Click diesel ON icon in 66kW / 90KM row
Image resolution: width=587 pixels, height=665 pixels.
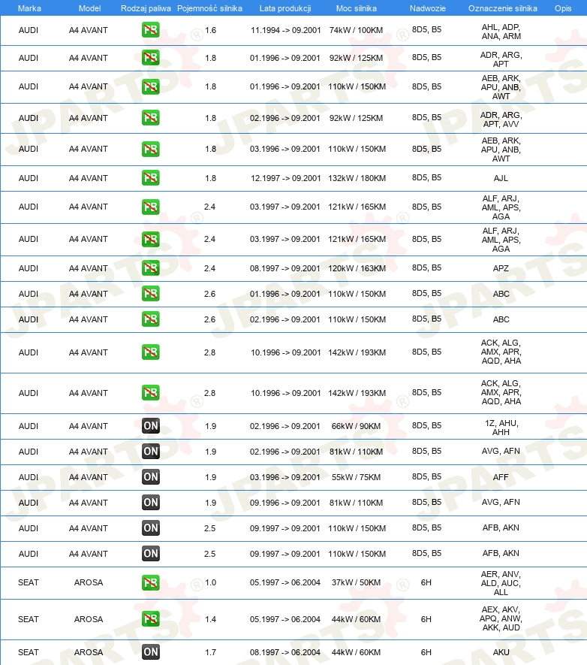pos(150,426)
